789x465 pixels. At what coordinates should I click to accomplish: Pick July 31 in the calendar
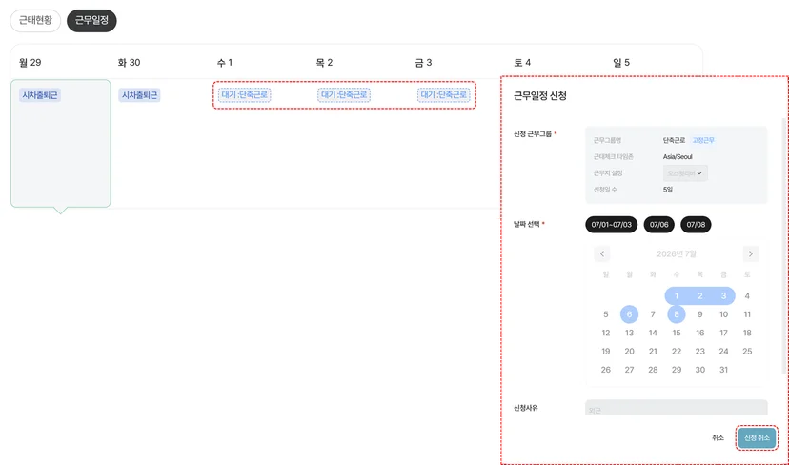coord(723,370)
